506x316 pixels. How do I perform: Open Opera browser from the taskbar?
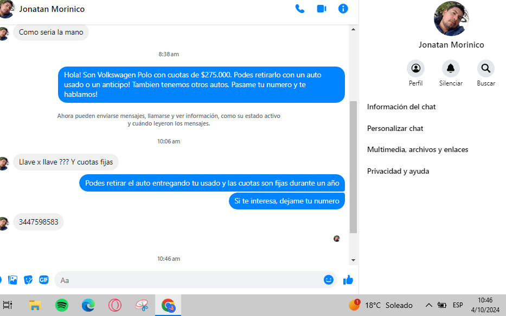click(114, 305)
